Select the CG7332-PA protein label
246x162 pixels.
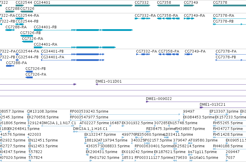(147, 51)
